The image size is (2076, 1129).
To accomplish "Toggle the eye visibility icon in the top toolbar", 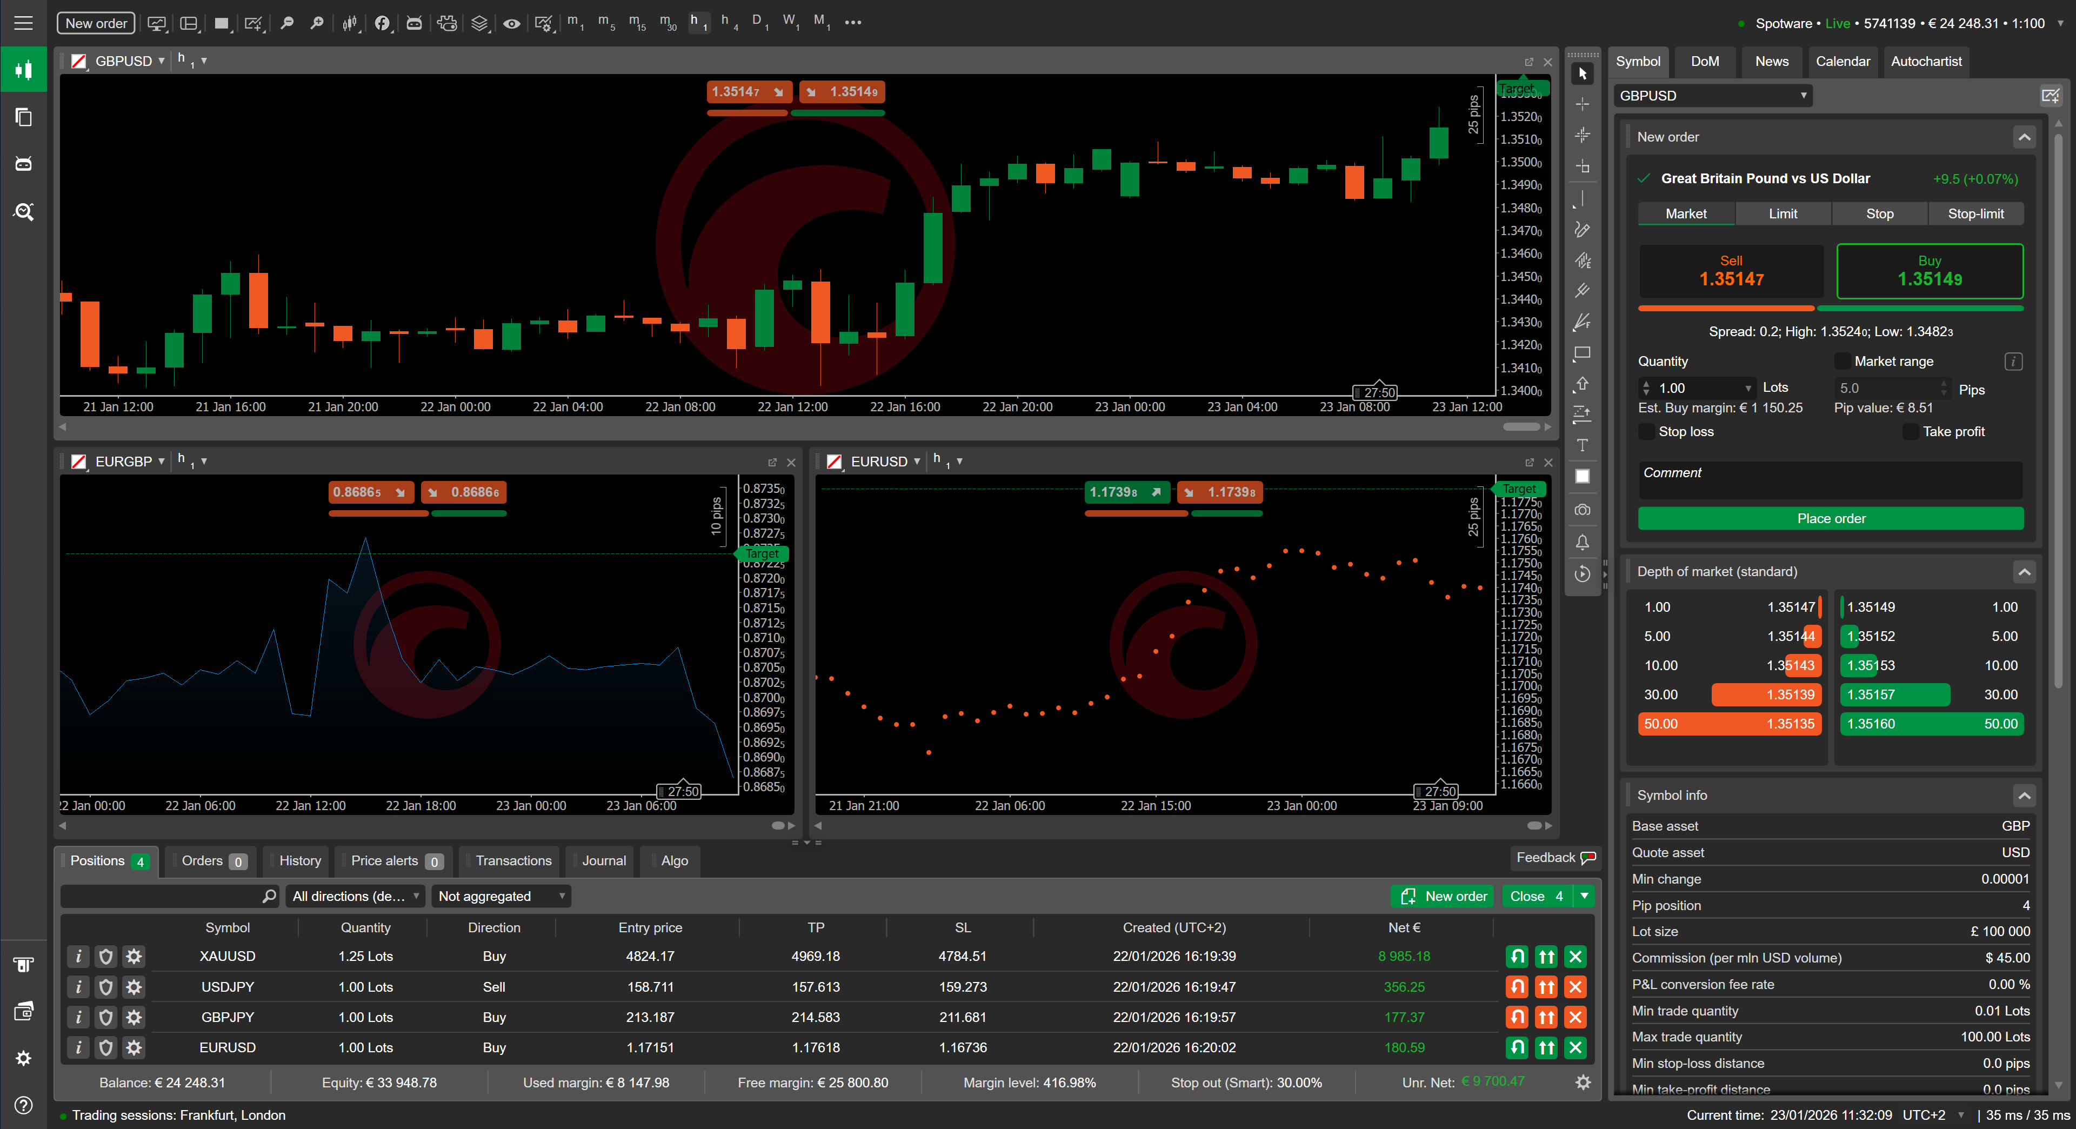I will [512, 23].
